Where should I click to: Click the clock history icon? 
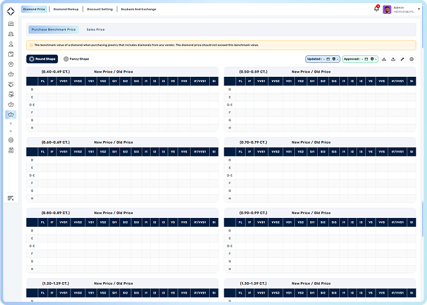point(412,59)
